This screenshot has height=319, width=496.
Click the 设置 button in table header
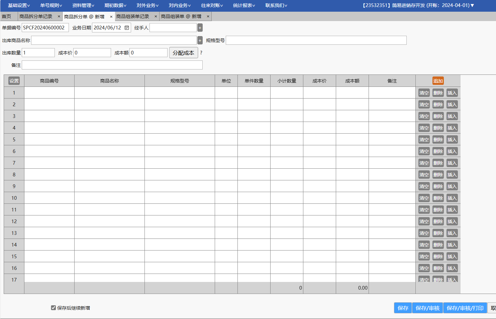pyautogui.click(x=14, y=81)
